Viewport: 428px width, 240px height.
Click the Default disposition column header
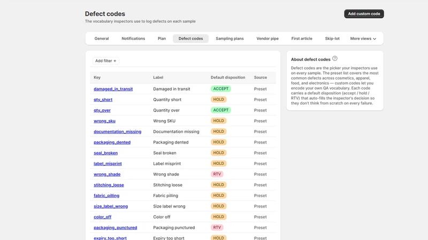tap(228, 77)
